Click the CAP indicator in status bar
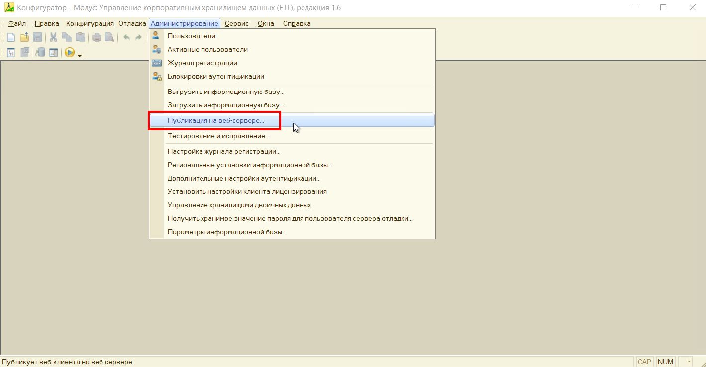Image resolution: width=706 pixels, height=367 pixels. 644,362
